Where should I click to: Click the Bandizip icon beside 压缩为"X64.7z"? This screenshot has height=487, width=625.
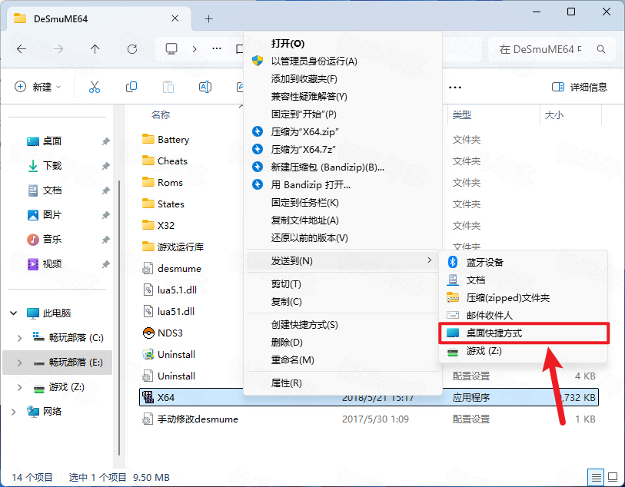click(258, 149)
